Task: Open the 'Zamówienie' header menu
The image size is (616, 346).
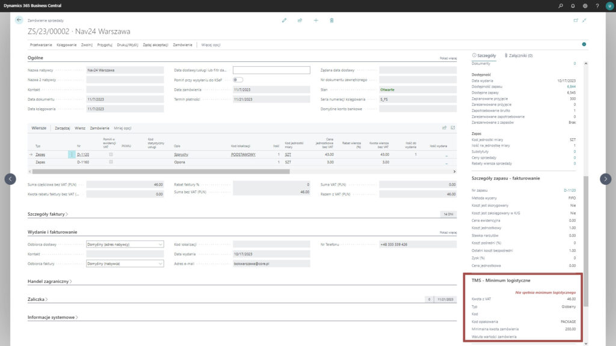Action: [183, 45]
